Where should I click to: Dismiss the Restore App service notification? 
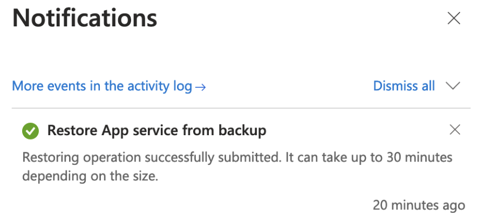click(x=455, y=129)
